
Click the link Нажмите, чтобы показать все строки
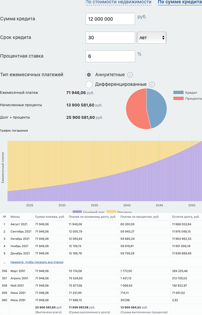[x=37, y=262]
